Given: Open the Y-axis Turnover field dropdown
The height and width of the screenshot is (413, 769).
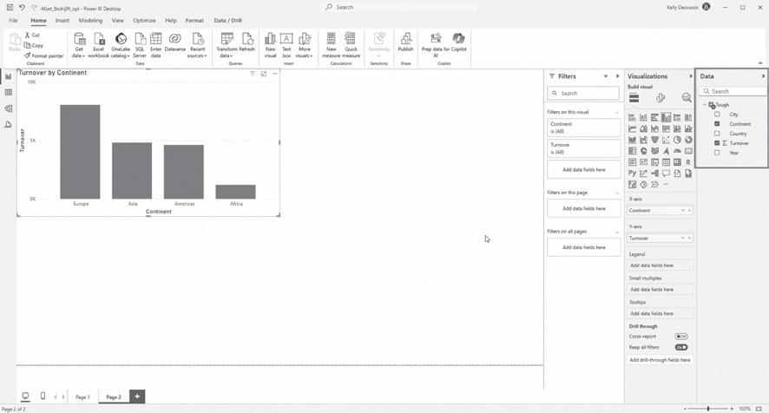Looking at the screenshot, I should click(x=683, y=238).
